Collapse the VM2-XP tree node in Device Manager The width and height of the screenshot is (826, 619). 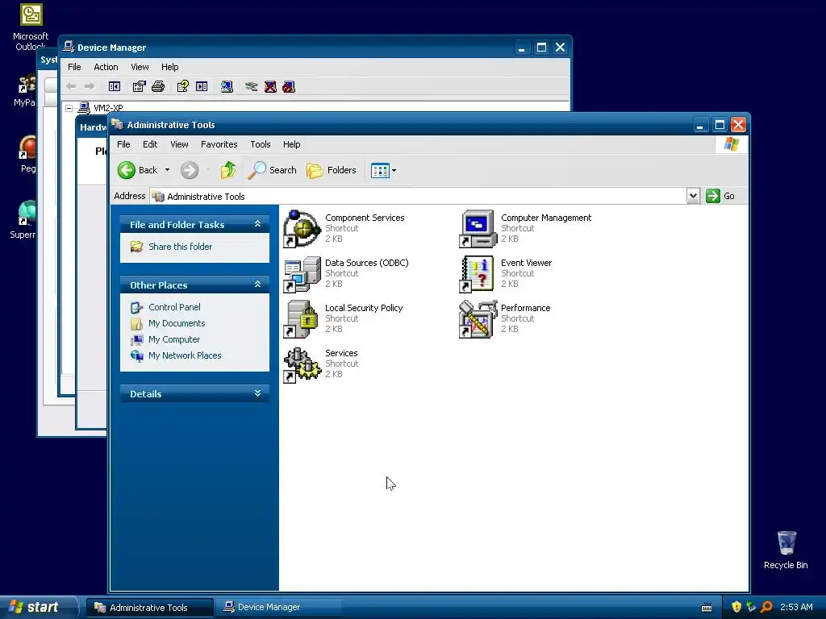69,108
